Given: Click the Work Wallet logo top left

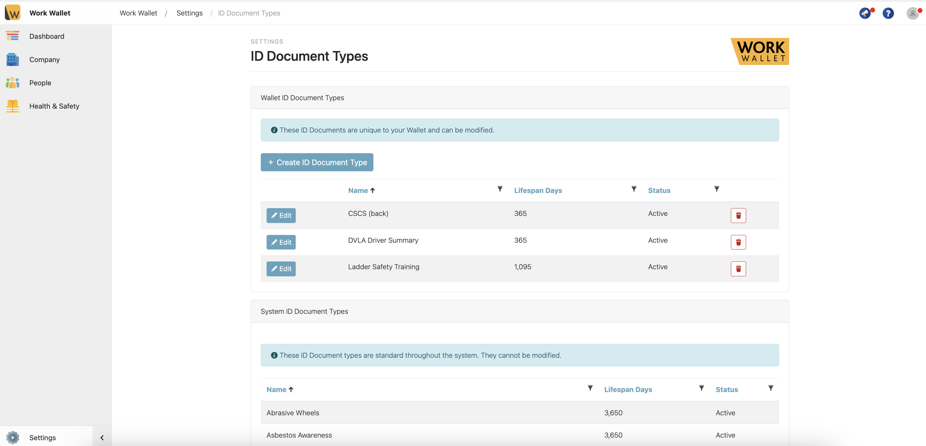Looking at the screenshot, I should pyautogui.click(x=13, y=12).
